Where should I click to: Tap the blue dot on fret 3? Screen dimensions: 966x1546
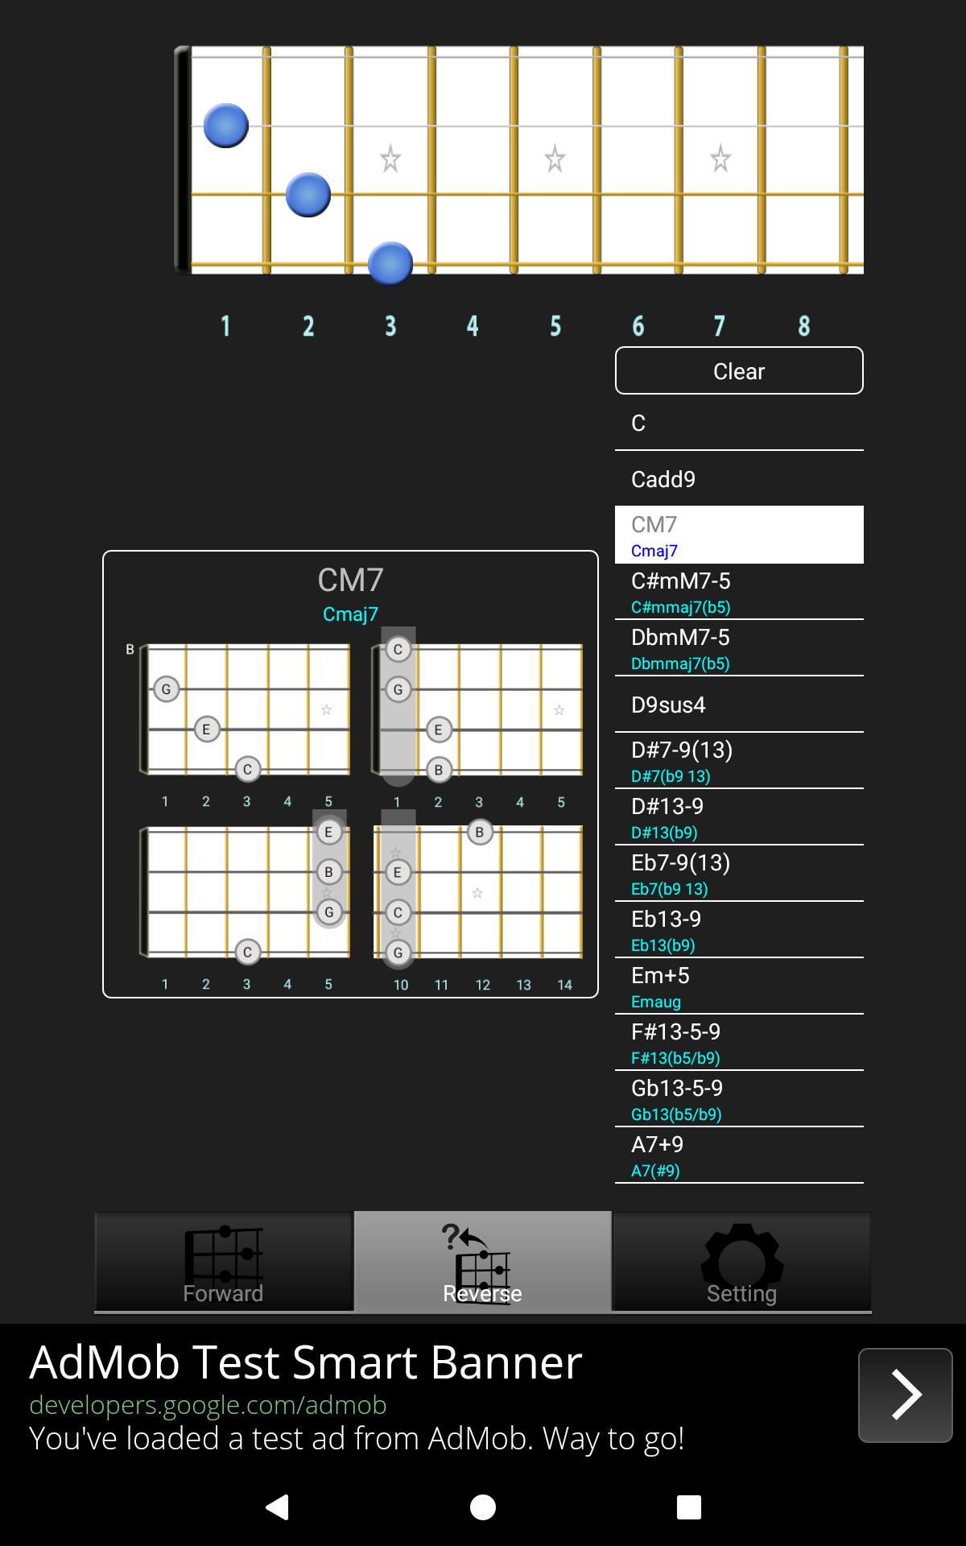point(390,263)
